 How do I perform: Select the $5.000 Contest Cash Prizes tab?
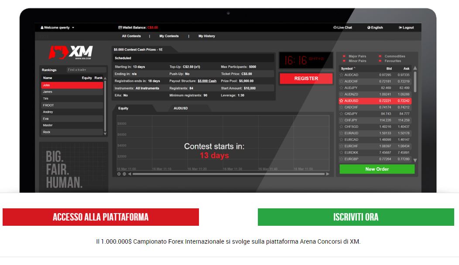(x=138, y=49)
